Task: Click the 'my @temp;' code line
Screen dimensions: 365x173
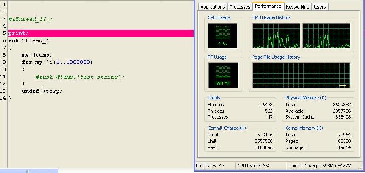Action: pyautogui.click(x=37, y=55)
